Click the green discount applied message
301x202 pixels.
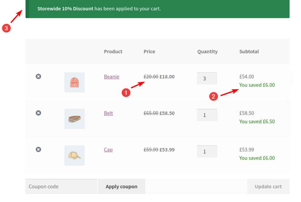(x=99, y=9)
